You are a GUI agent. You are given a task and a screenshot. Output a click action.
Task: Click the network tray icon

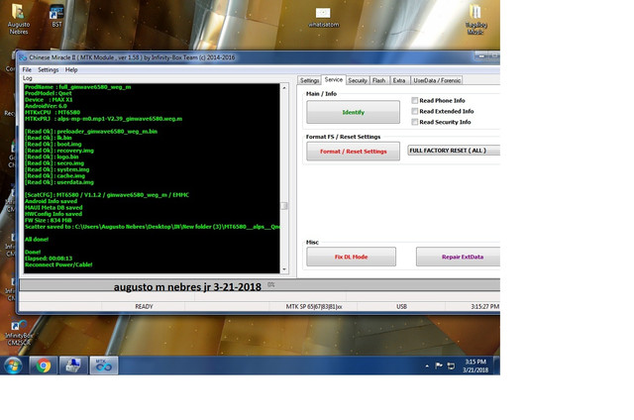(451, 366)
